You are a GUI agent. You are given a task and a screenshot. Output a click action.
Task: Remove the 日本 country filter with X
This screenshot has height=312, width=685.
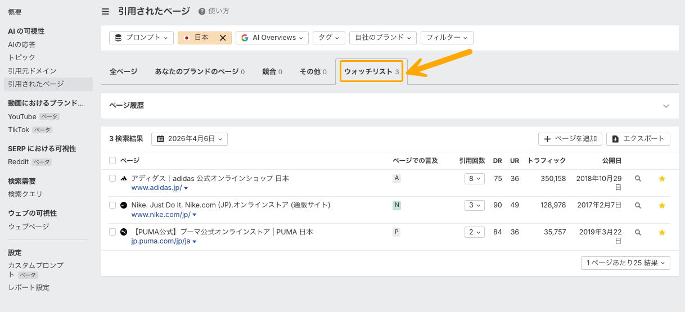(223, 38)
